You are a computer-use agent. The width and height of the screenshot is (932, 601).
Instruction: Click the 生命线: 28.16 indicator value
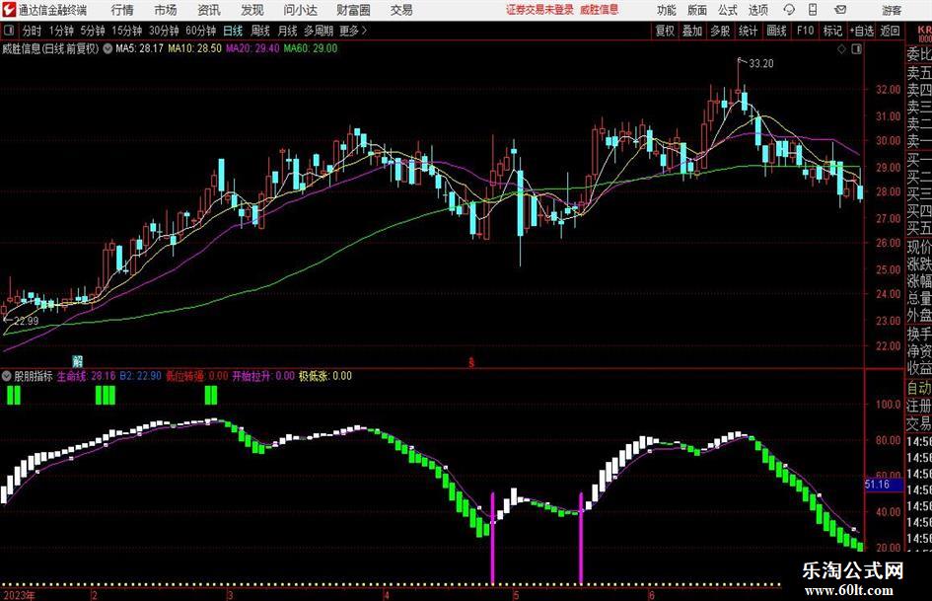[x=86, y=376]
